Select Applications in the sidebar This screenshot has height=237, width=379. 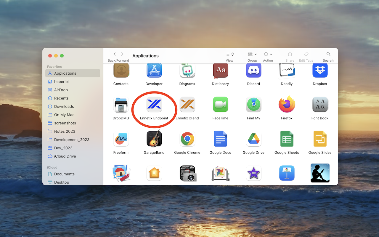[73, 73]
